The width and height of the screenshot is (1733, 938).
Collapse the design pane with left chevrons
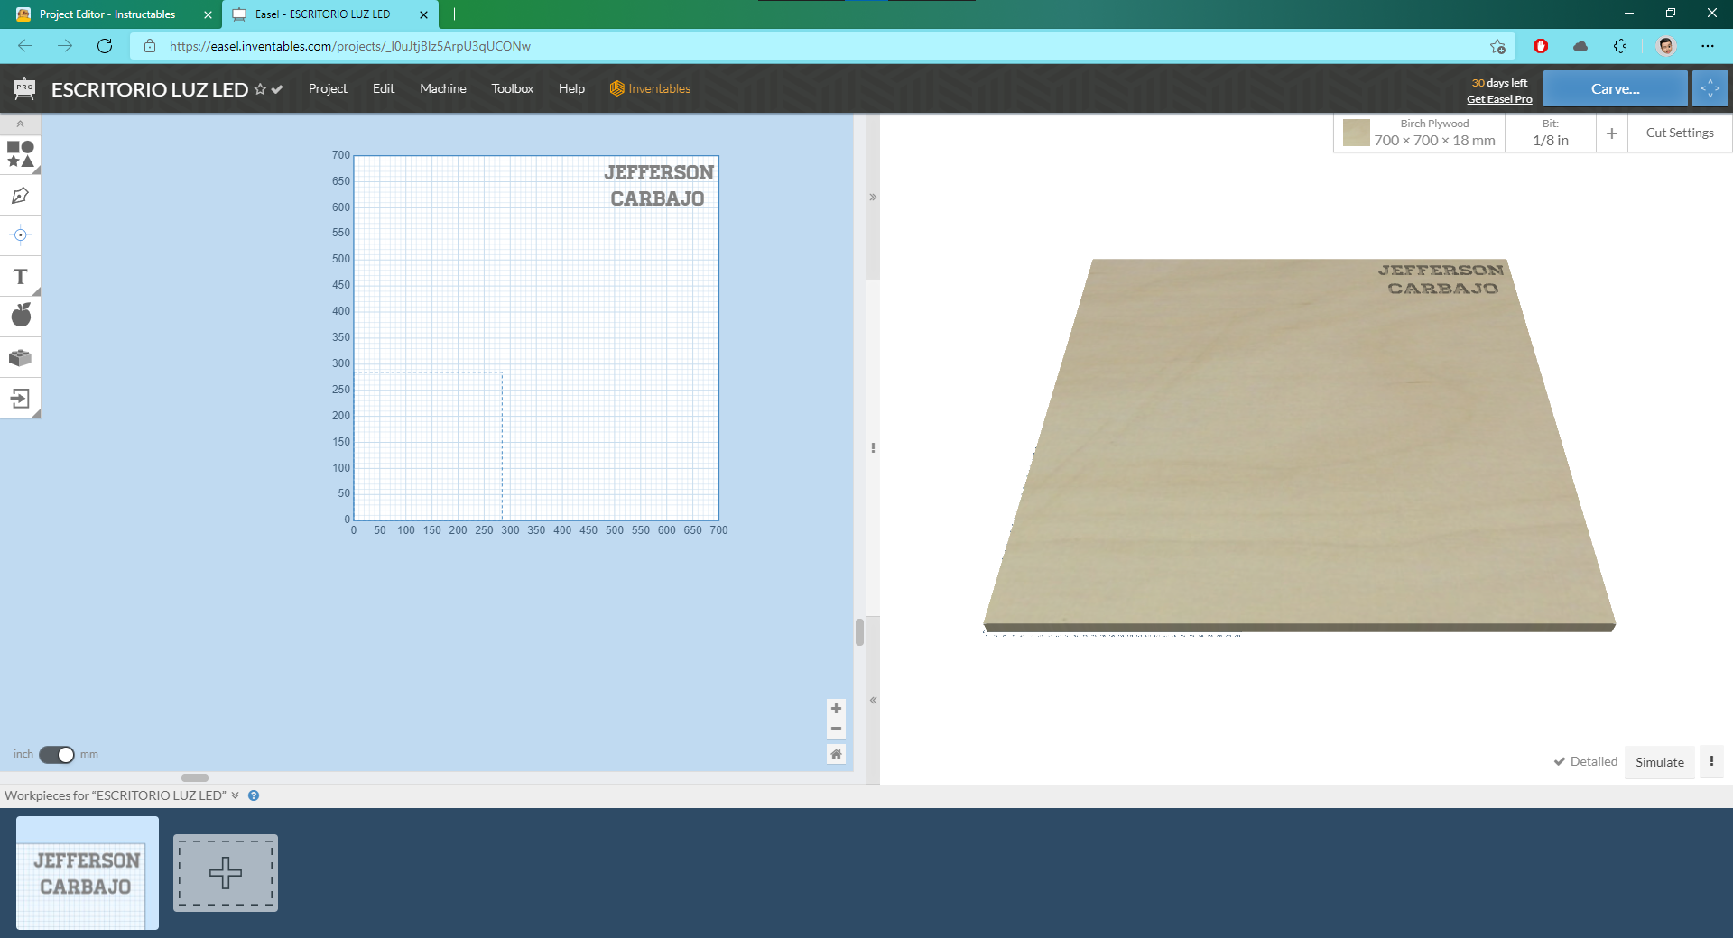(x=873, y=700)
